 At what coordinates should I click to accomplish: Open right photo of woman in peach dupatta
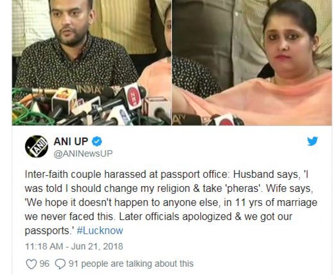(x=252, y=62)
